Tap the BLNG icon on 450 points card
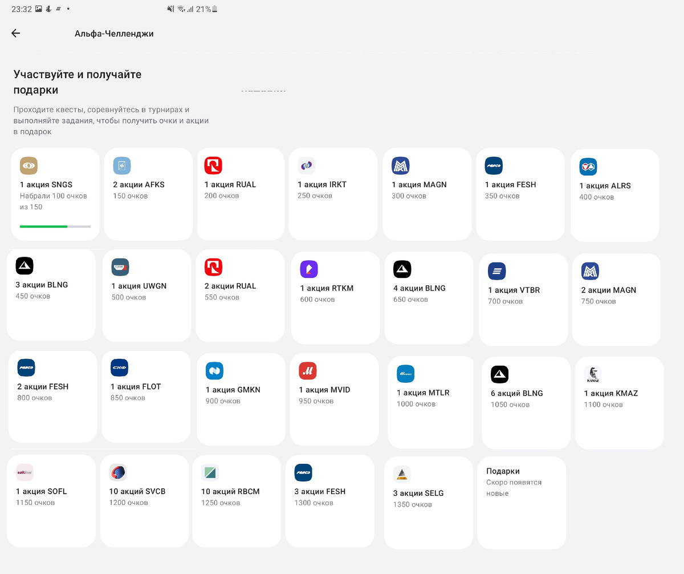The height and width of the screenshot is (574, 684). pyautogui.click(x=25, y=266)
